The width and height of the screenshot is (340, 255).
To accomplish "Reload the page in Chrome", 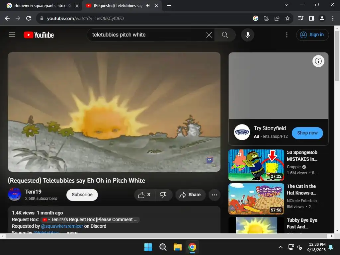I will 29,18.
